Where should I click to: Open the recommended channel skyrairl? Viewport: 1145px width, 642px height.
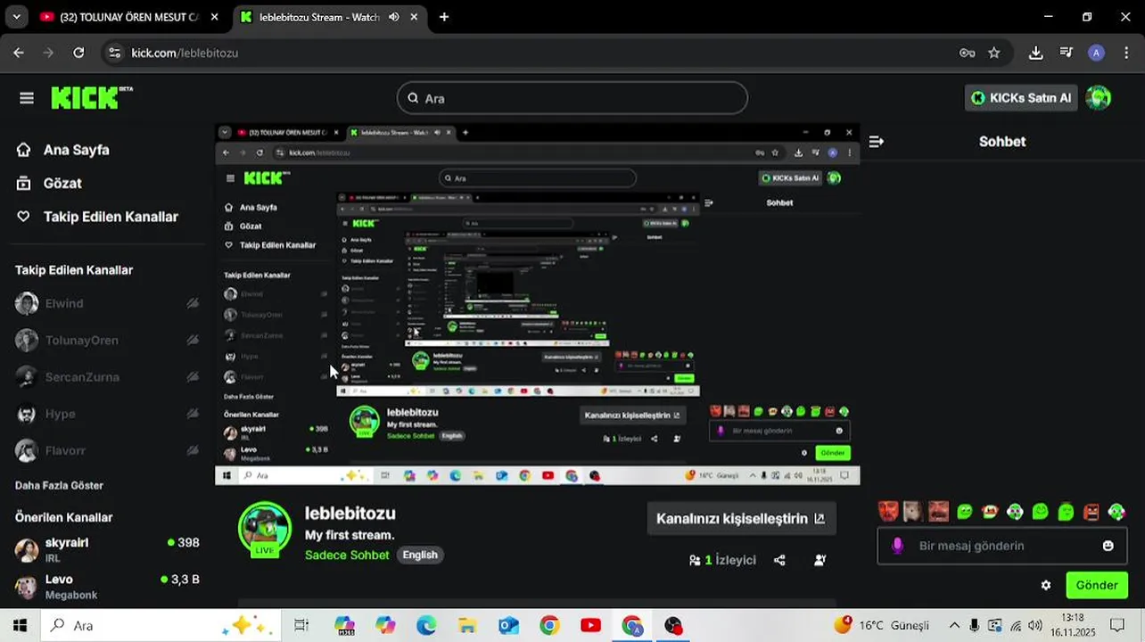[107, 549]
